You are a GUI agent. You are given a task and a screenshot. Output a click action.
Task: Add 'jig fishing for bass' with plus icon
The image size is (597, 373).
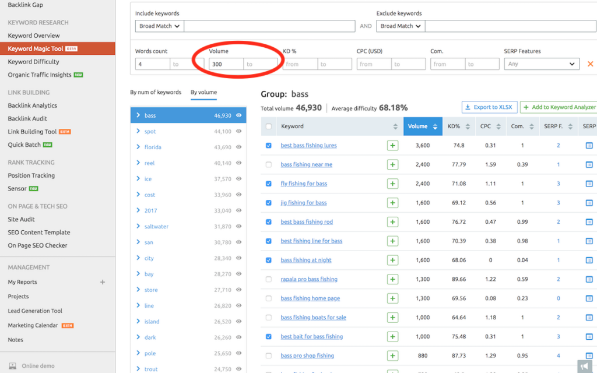coord(392,203)
